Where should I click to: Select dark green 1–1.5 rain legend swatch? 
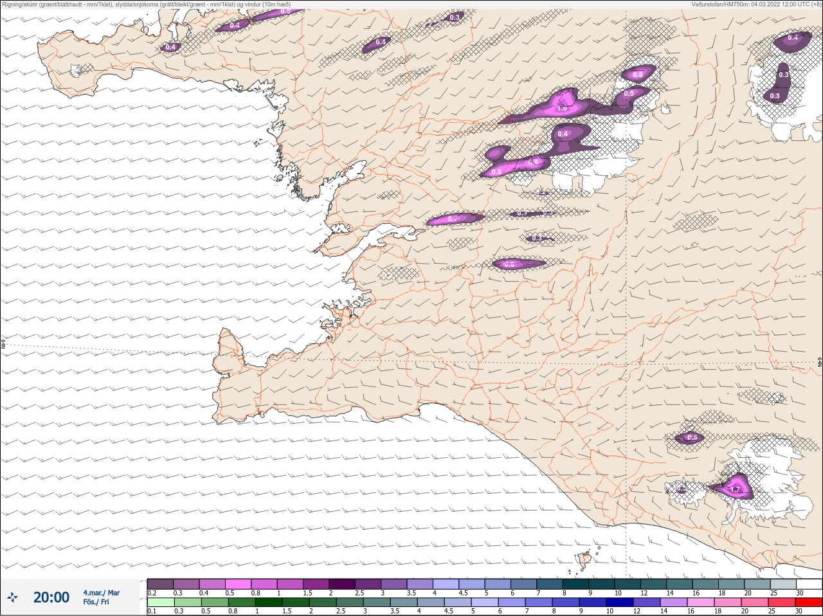pyautogui.click(x=269, y=602)
